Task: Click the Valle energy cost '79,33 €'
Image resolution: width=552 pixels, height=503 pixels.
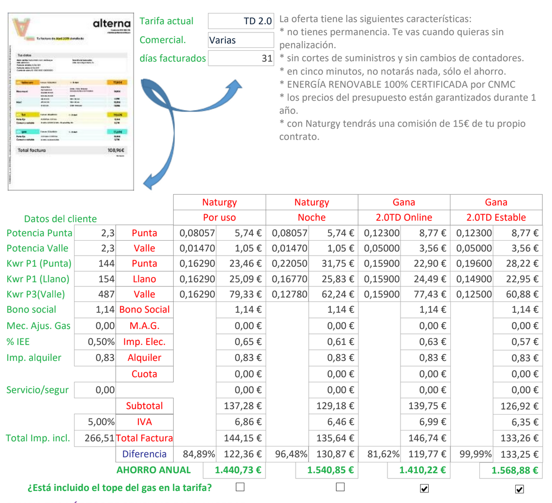Action: (241, 294)
